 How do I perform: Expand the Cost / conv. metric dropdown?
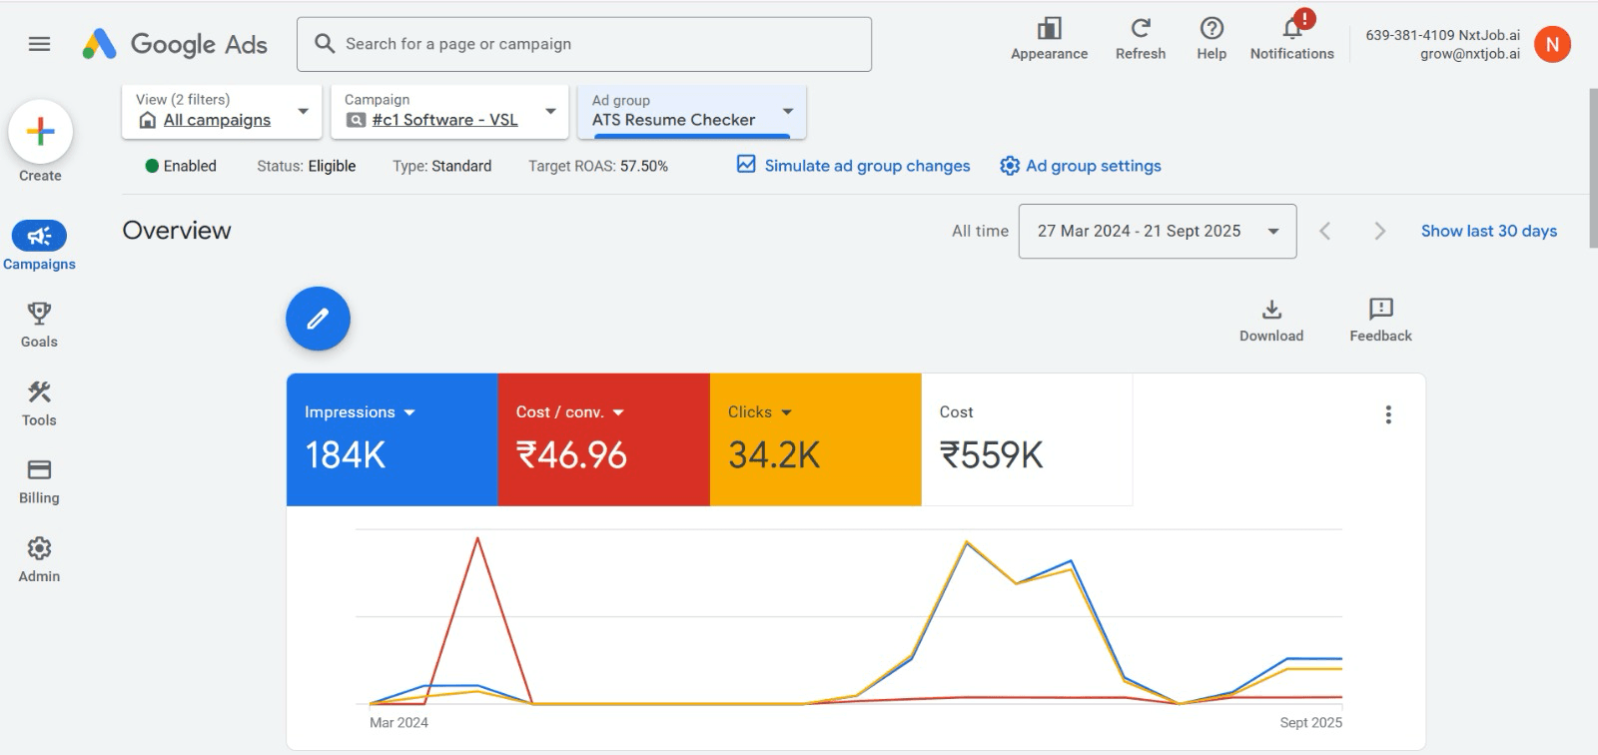pos(618,412)
